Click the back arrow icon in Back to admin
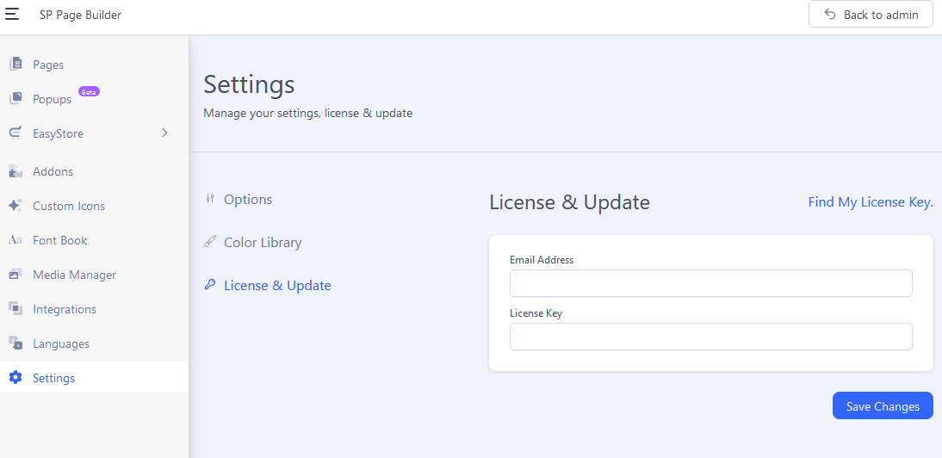The height and width of the screenshot is (458, 942). pyautogui.click(x=830, y=14)
